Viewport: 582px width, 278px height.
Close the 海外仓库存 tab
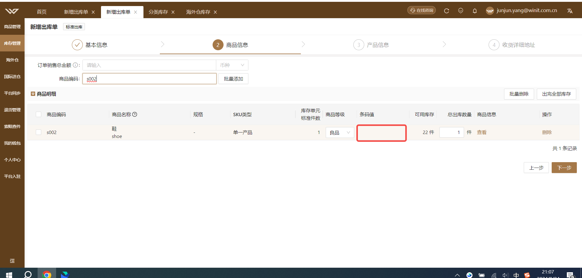[x=215, y=12]
